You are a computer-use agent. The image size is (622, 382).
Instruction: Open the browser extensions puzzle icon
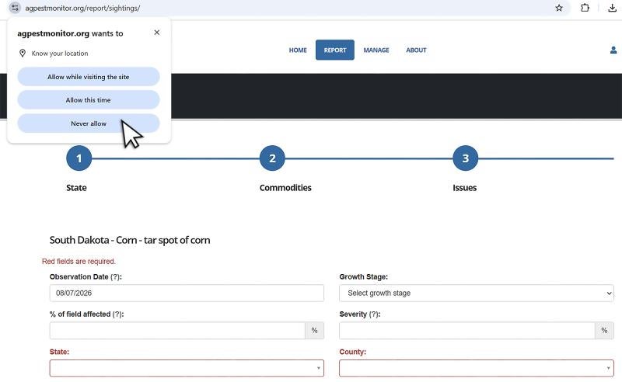[585, 8]
